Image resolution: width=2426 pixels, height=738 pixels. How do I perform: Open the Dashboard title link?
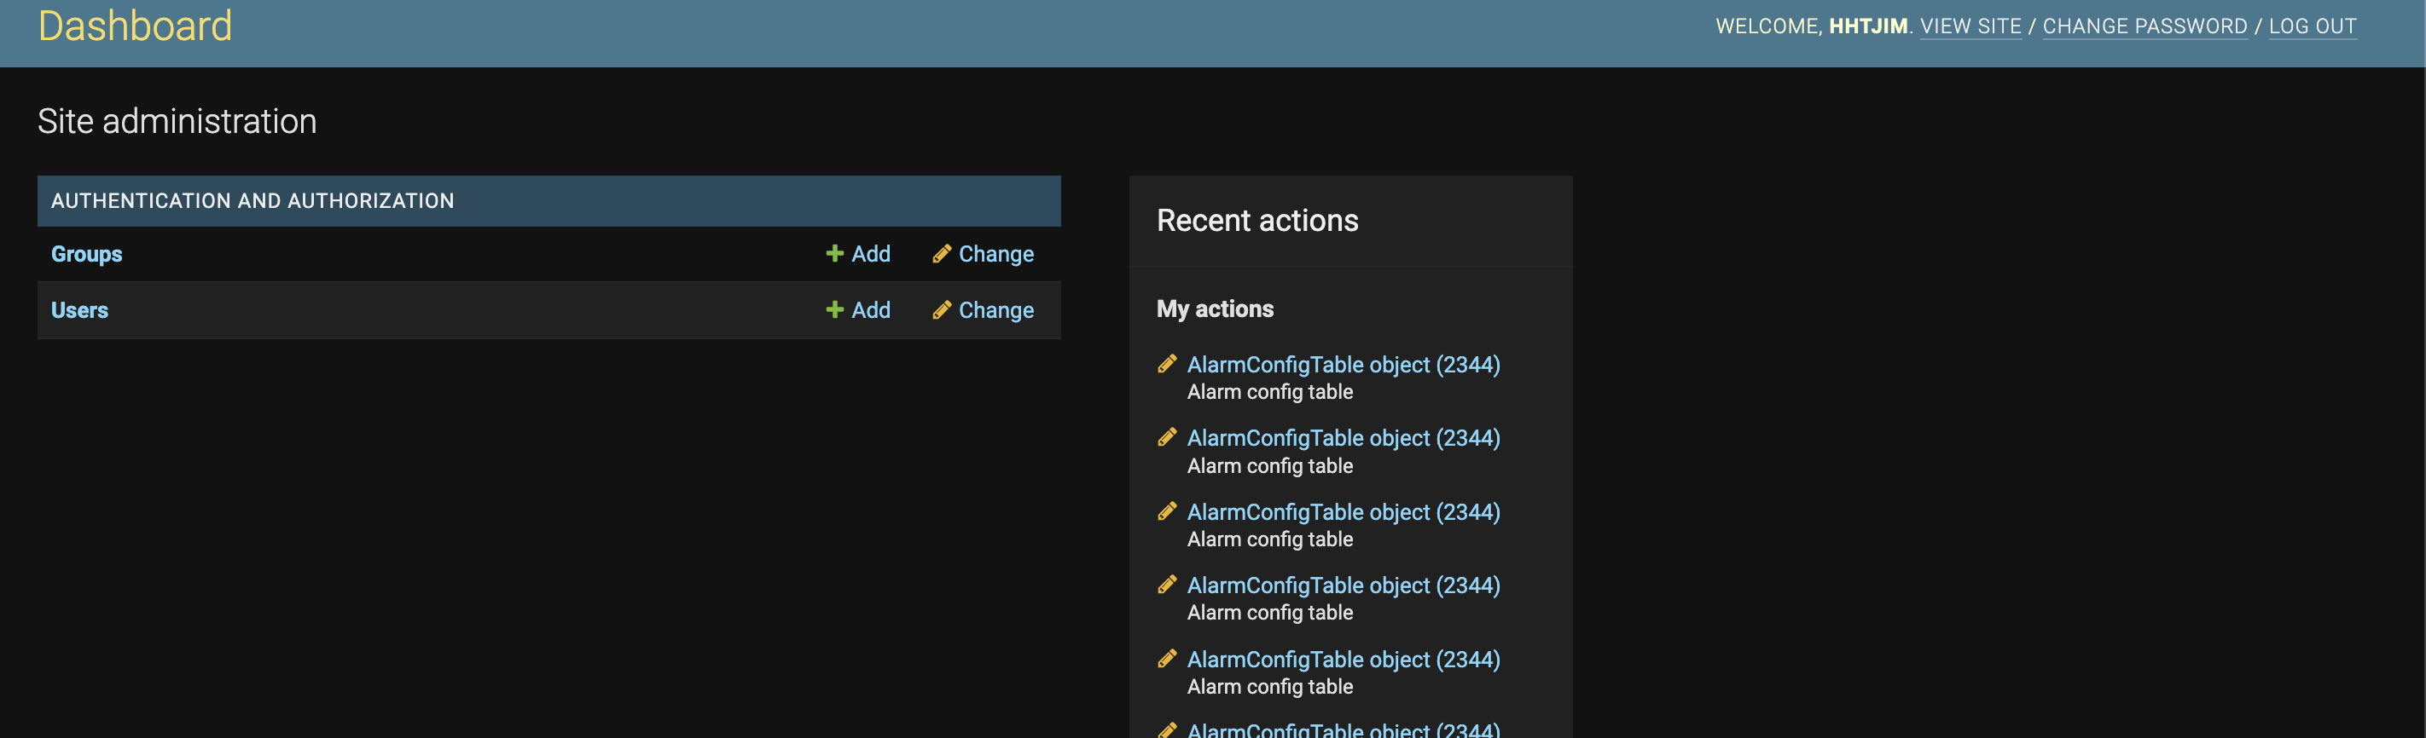tap(135, 26)
